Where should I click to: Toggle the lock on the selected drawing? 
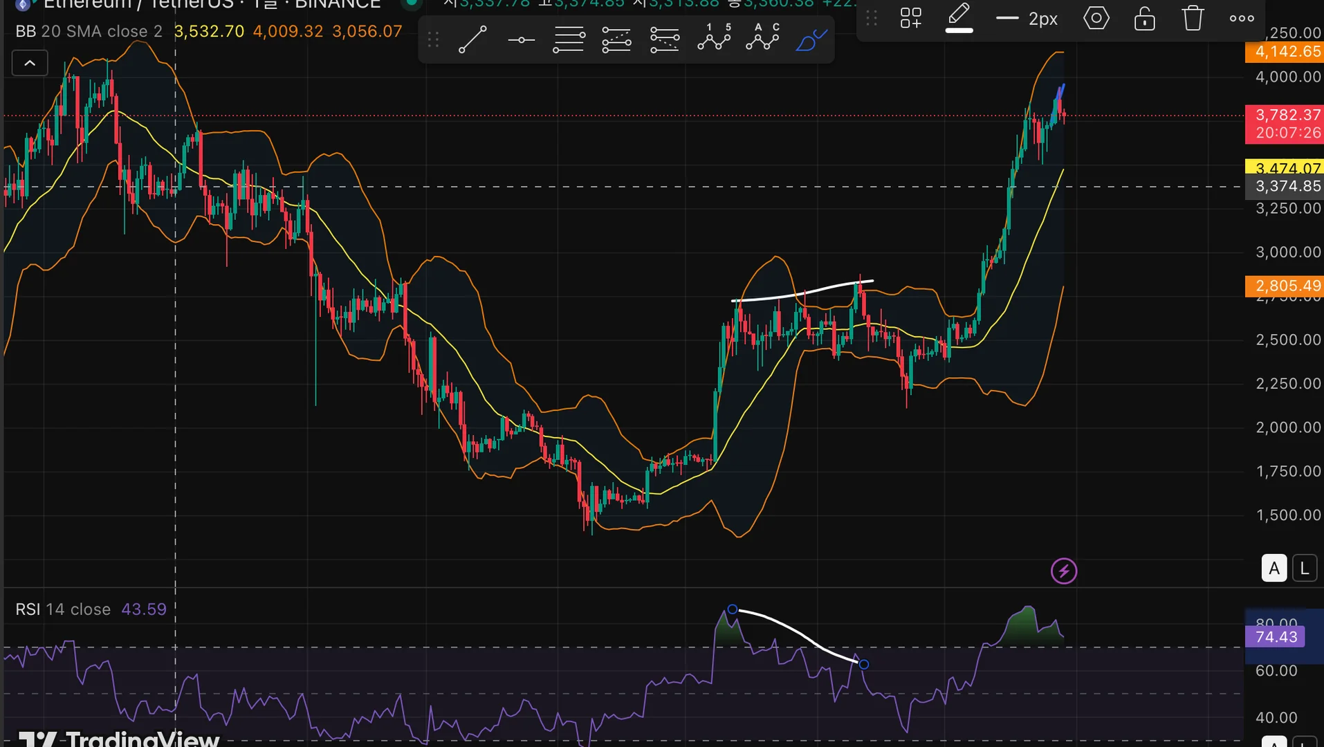[1144, 19]
